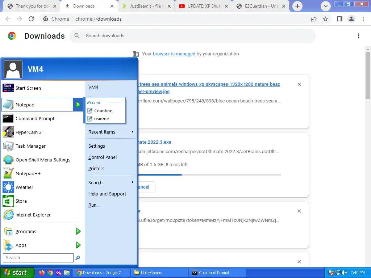
Task: Click the volume icon in system tray
Action: coord(344,273)
